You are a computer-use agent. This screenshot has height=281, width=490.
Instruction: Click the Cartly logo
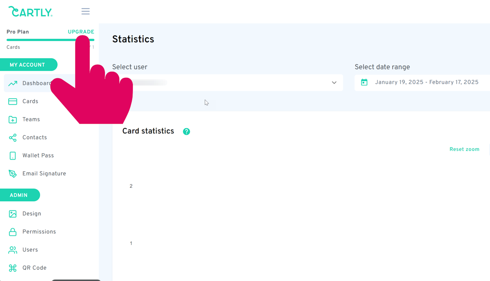click(30, 11)
